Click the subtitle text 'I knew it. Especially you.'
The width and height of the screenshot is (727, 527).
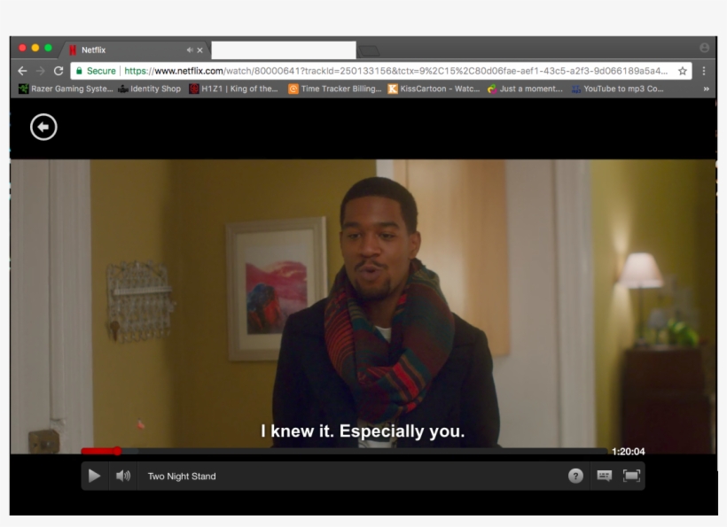pos(363,431)
